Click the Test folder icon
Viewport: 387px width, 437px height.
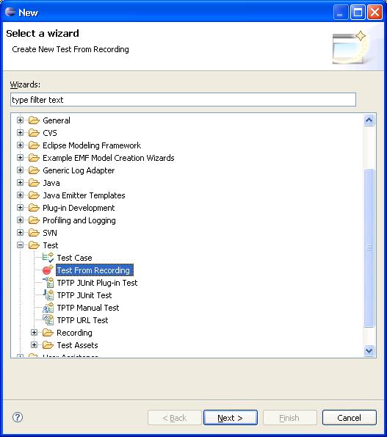(x=34, y=245)
